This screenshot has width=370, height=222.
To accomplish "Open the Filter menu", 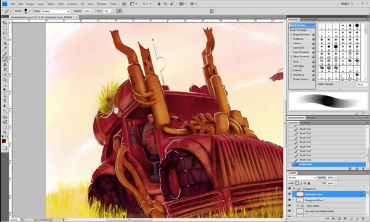I will click(x=60, y=4).
